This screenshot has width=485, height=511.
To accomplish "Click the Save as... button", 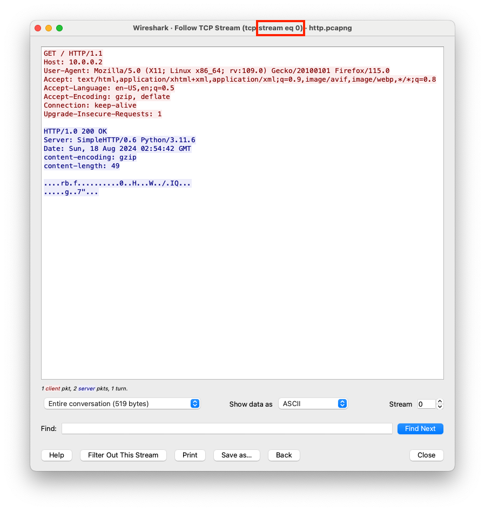I will click(x=237, y=455).
